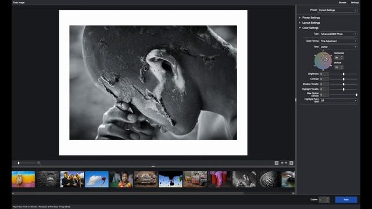Click the panel divider handle above thumbnails
This screenshot has height=209, width=372.
(x=153, y=167)
